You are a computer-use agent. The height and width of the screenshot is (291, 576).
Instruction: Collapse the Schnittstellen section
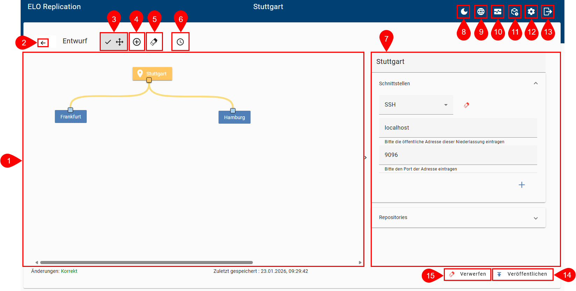[536, 83]
